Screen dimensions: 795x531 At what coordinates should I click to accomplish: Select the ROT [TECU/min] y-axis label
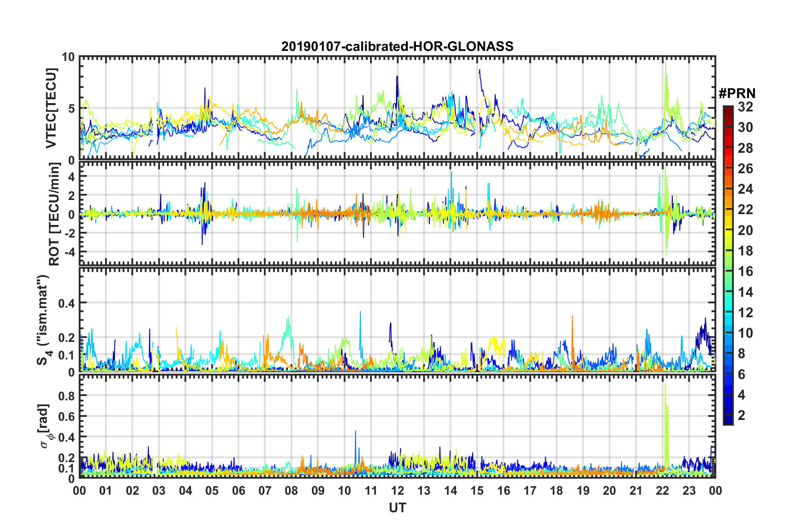coord(54,214)
